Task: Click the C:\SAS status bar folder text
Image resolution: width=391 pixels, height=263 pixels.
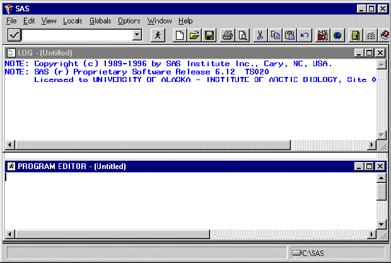Action: coord(313,254)
